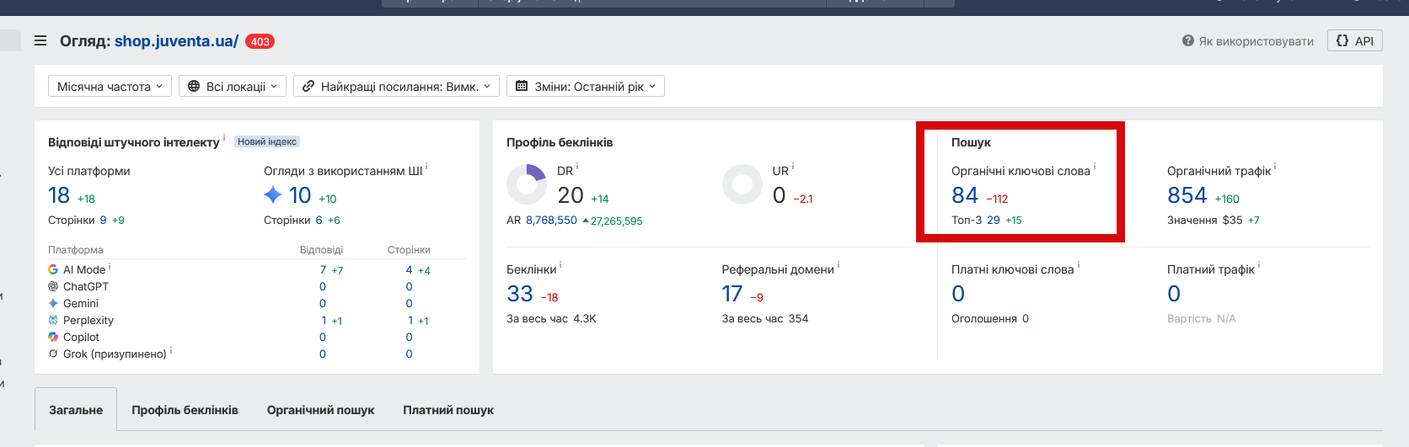Click the Grok platform icon

point(53,354)
